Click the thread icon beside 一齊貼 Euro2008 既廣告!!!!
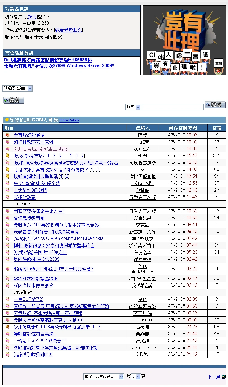The height and width of the screenshot is (387, 228). tap(7, 341)
